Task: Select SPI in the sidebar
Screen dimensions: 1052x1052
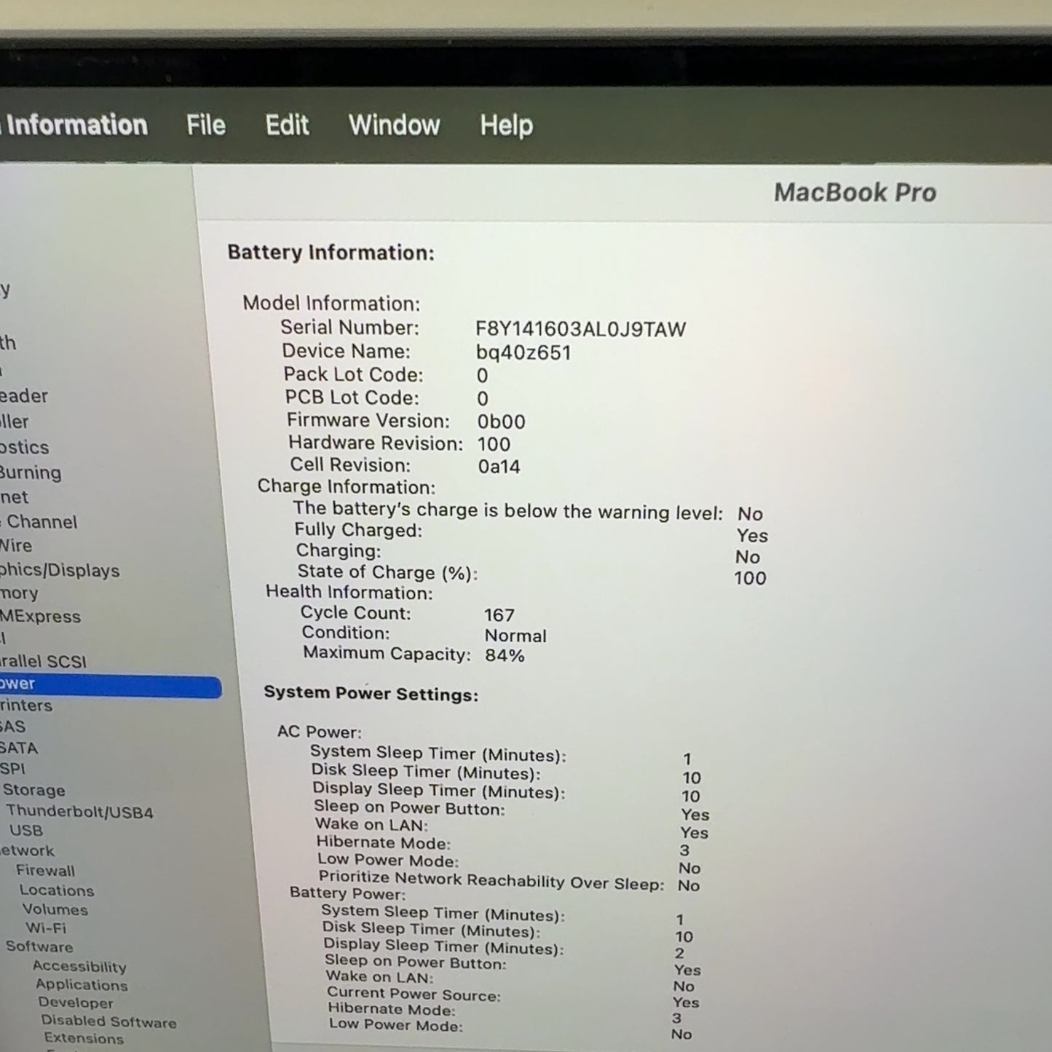Action: coord(12,769)
